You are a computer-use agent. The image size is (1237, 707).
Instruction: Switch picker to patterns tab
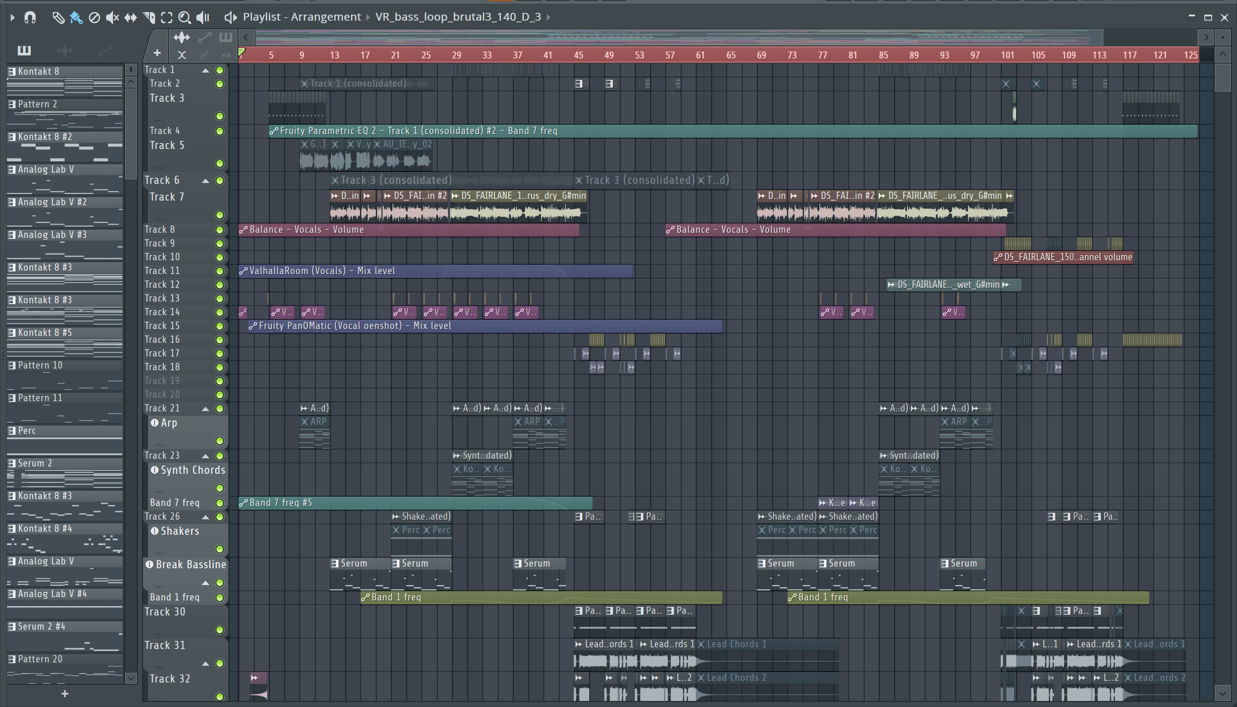(24, 50)
